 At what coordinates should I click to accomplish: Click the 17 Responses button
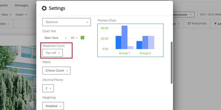click(197, 24)
